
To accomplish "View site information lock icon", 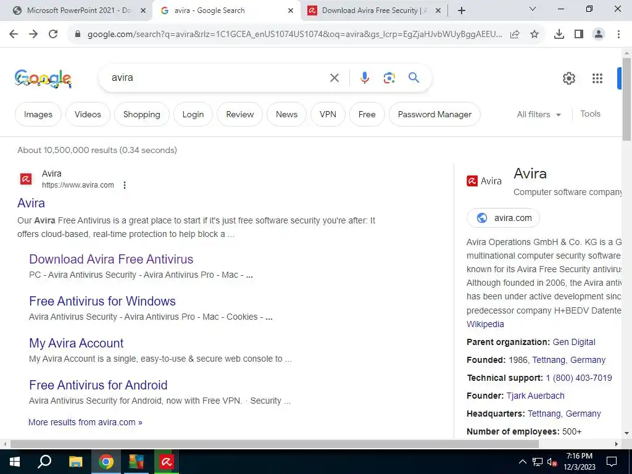I will pos(78,35).
